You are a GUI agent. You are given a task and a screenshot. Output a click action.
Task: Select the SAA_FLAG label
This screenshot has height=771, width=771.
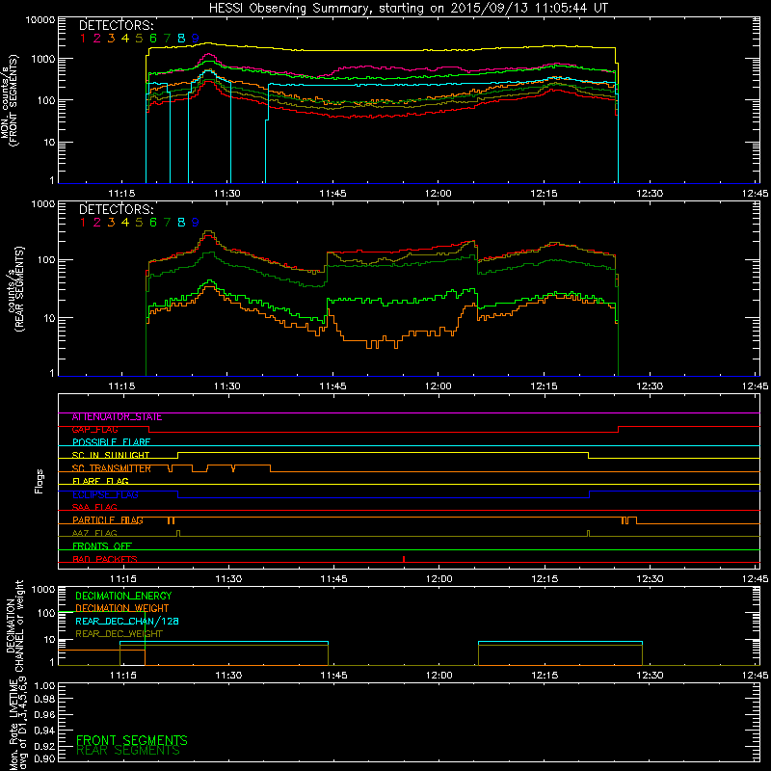[x=94, y=508]
